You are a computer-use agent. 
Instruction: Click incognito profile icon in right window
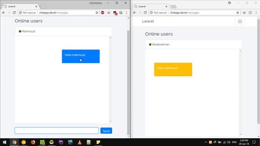pos(230,3)
